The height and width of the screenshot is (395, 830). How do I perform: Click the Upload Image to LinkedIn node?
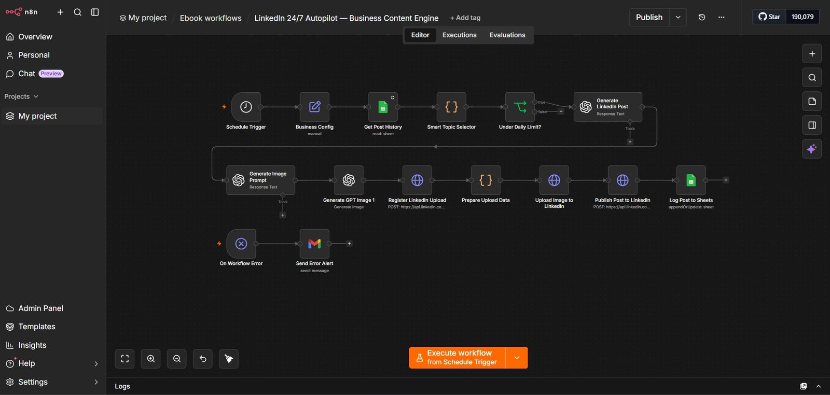point(554,180)
